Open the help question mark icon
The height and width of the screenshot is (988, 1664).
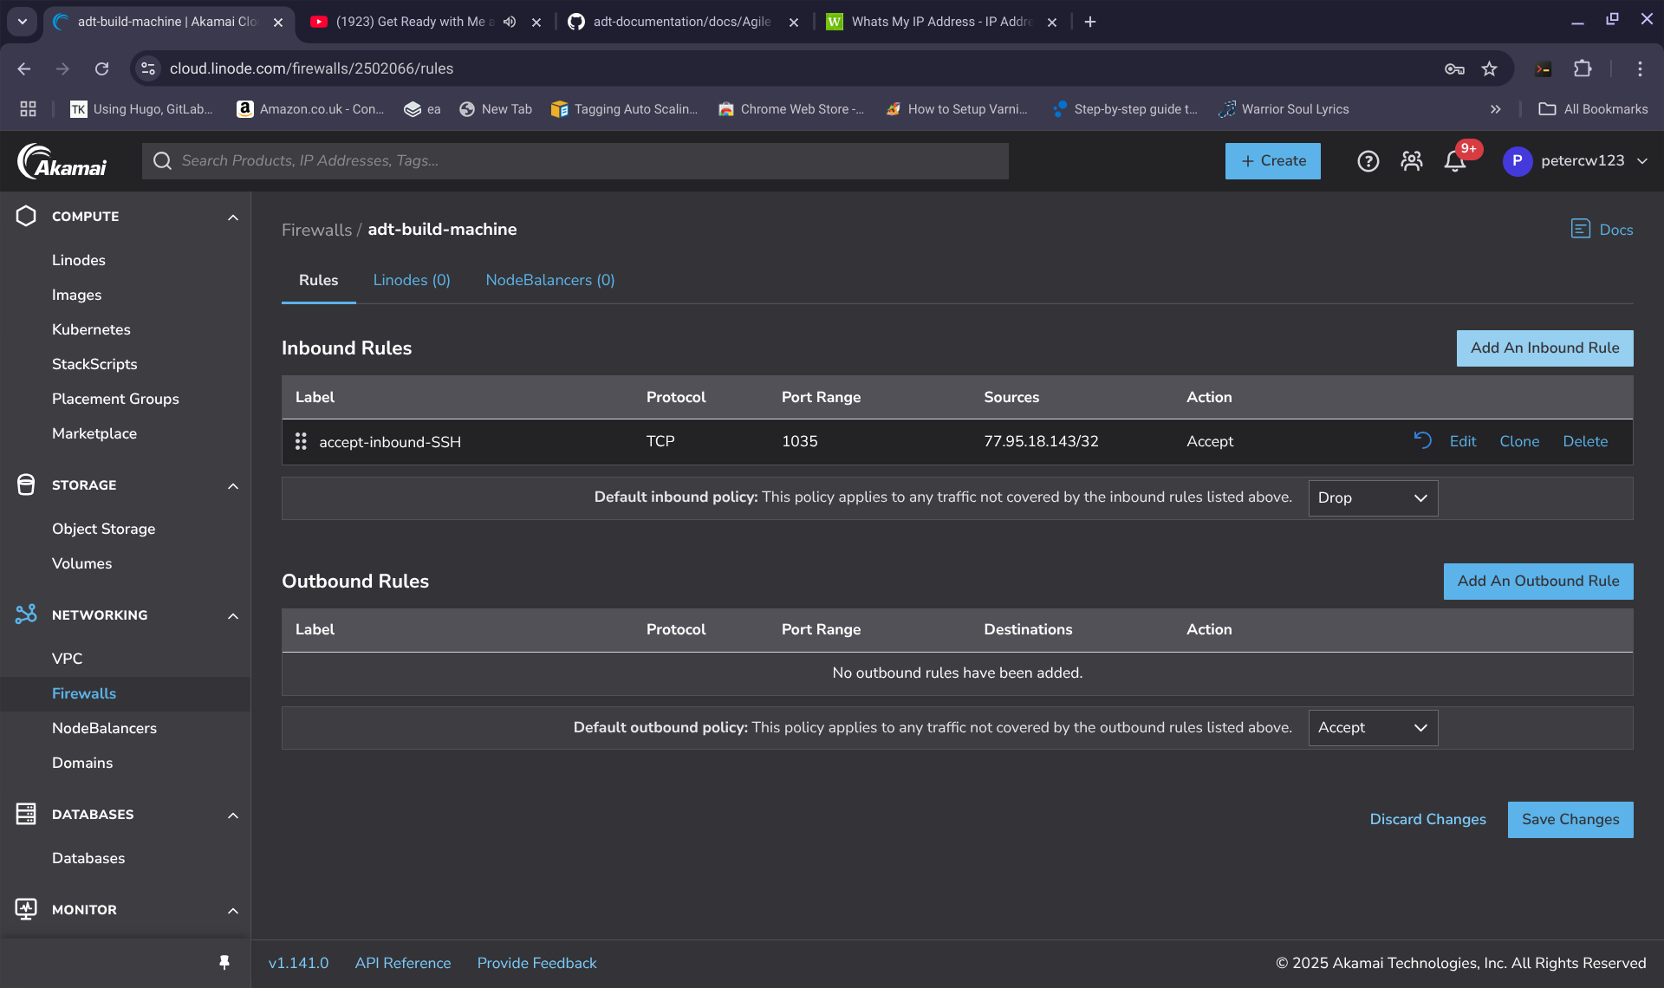tap(1368, 161)
